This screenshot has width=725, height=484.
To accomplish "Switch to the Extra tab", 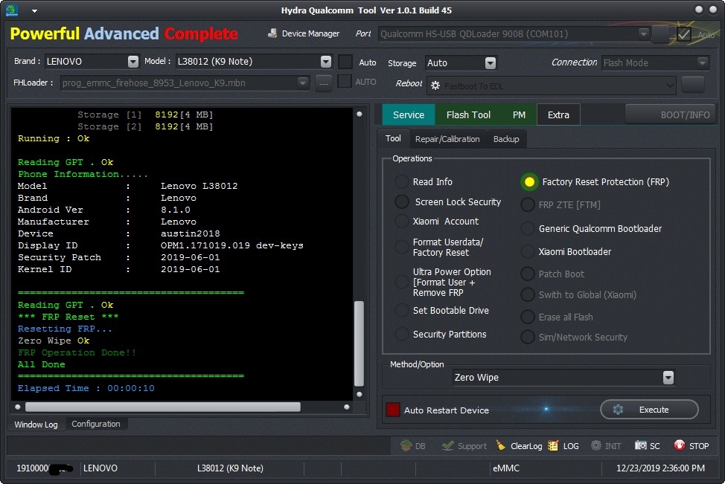I will pos(558,114).
